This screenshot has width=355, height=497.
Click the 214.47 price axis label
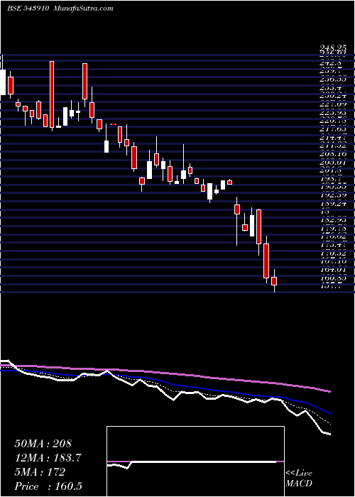333,138
